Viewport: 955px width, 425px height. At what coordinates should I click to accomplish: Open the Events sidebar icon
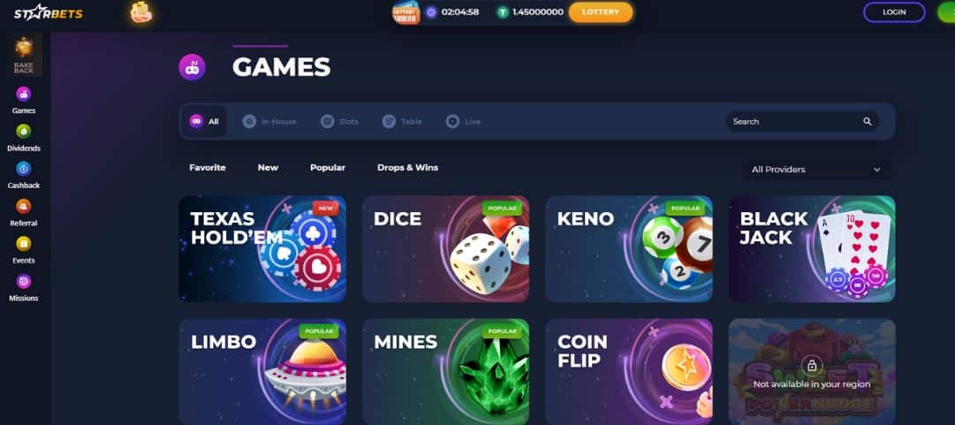(24, 250)
